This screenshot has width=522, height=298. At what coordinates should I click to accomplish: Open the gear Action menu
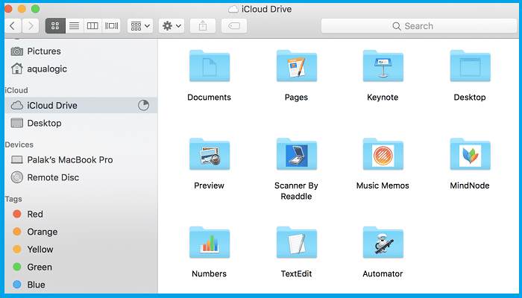pos(172,25)
